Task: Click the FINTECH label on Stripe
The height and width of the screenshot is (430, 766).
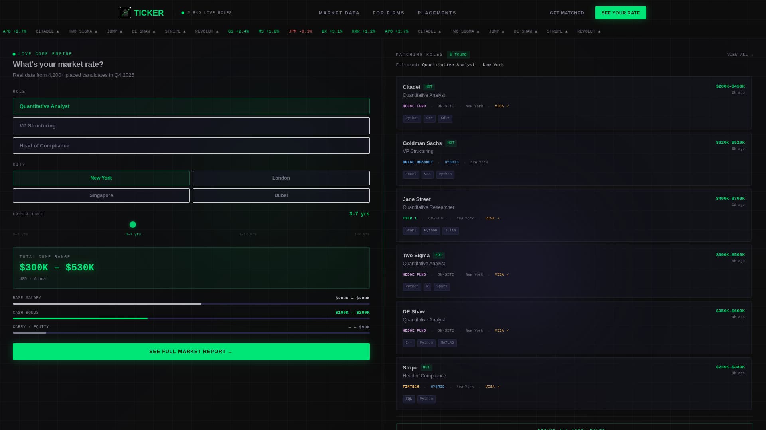Action: 411,387
